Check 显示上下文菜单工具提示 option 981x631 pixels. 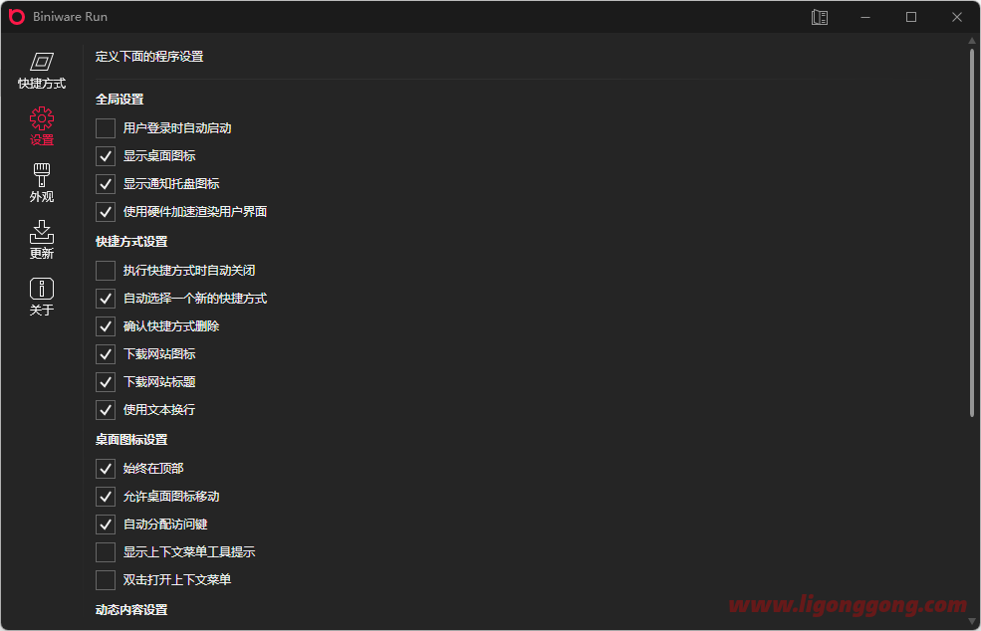click(106, 552)
